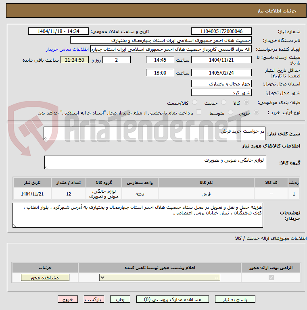Open the مشاهده مجوز details button
Viewport: 307px width, 310px height.
45,278
